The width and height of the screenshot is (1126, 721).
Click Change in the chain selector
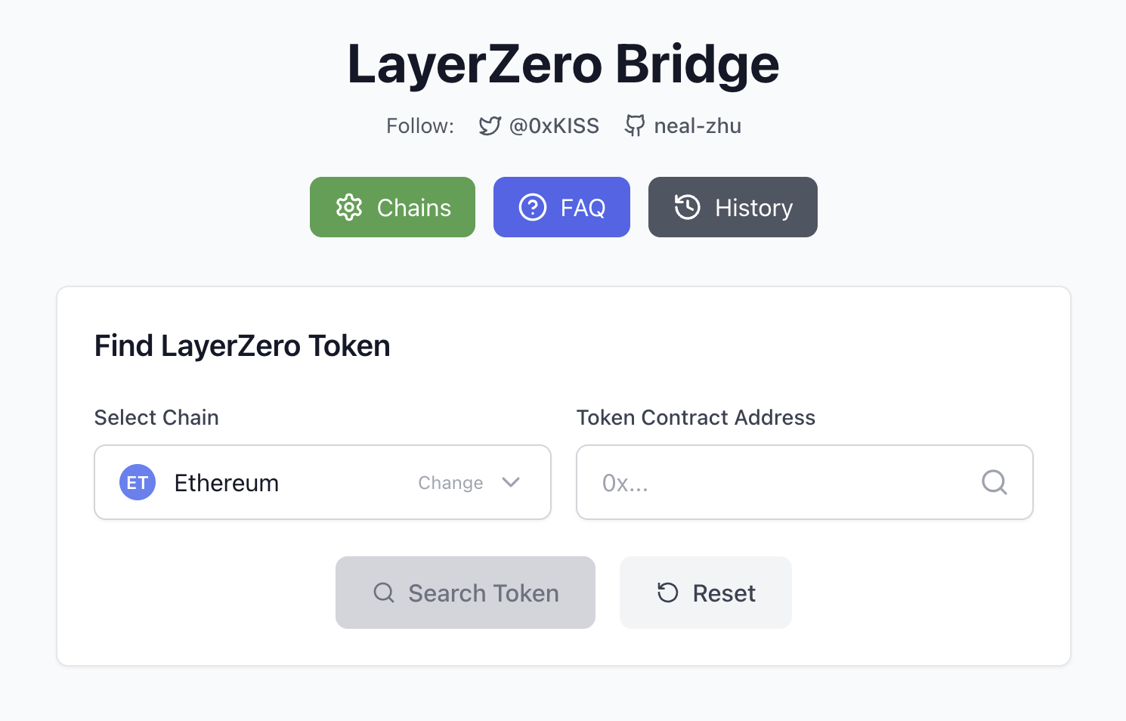[x=450, y=483]
